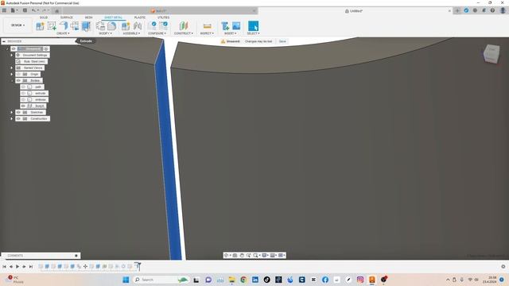Toggle visibility eye of Origin folder
This screenshot has width=509, height=286.
(x=18, y=74)
